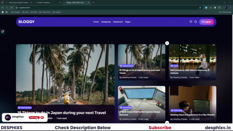Open Projects bookmark folder
The height and width of the screenshot is (131, 233).
point(57,12)
